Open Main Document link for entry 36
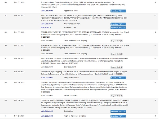 (x=47, y=54)
